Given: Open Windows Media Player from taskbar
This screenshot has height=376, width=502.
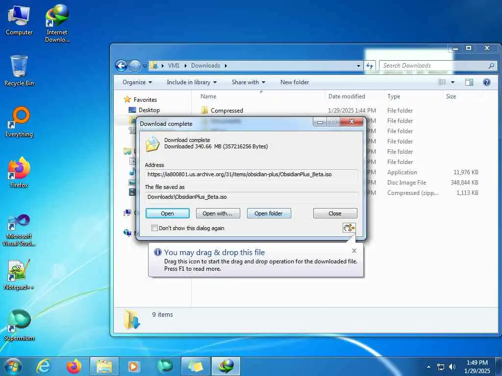Looking at the screenshot, I should coord(133,366).
